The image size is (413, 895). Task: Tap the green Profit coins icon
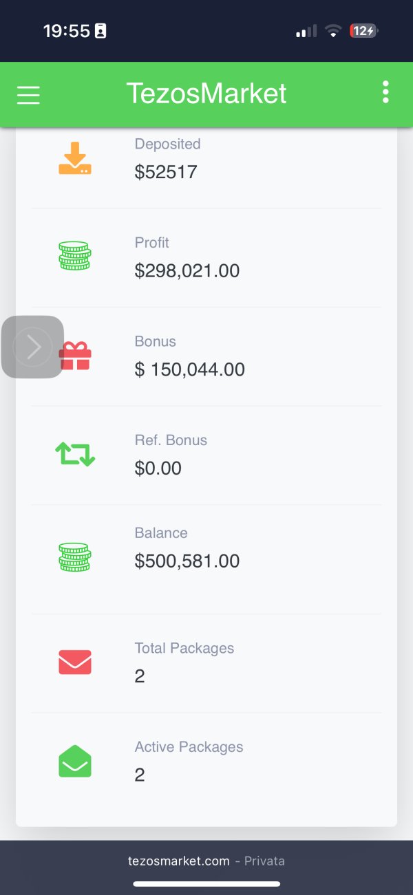pyautogui.click(x=75, y=256)
